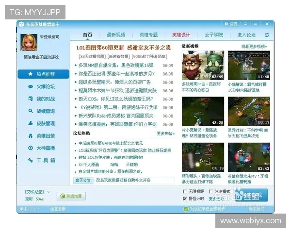Click the 盒子公告 label
The image size is (291, 233).
point(83,180)
